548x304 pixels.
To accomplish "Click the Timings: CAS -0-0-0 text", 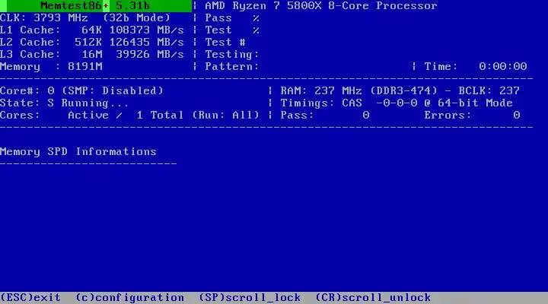I will pyautogui.click(x=349, y=103).
